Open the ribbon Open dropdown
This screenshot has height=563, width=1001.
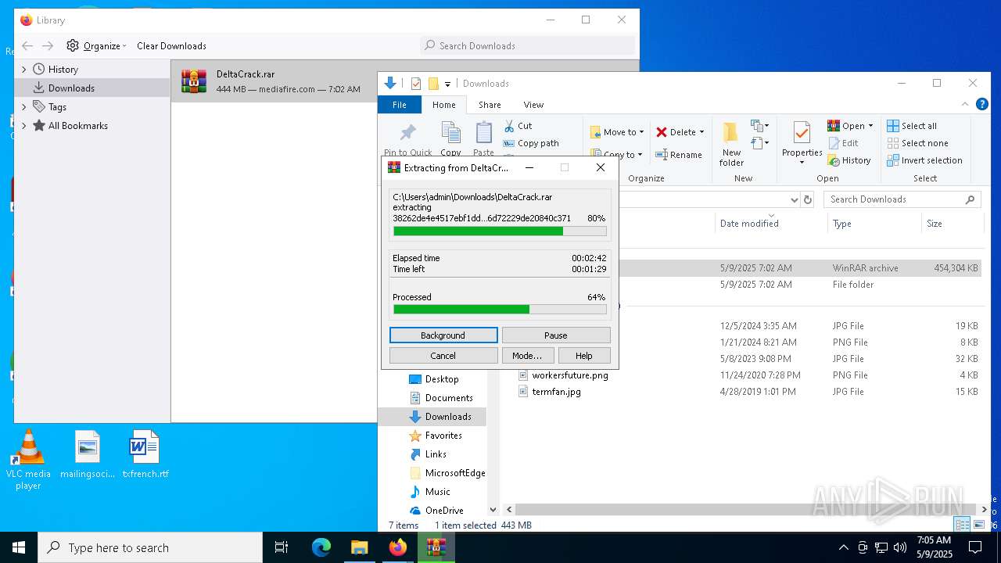pos(850,126)
